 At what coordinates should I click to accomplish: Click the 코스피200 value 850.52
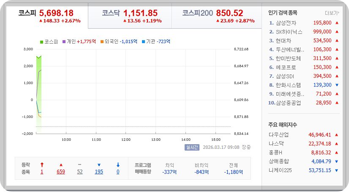[229, 13]
